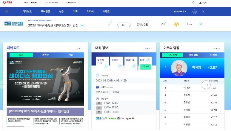Switch to the 동영상 feed tab
231x131 pixels.
pos(45,55)
